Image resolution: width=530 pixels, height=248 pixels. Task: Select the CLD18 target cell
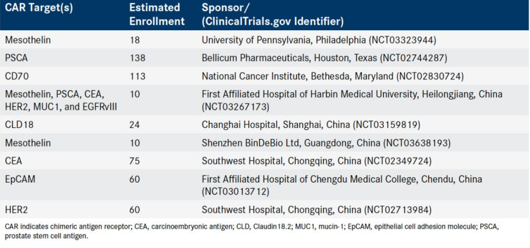tap(19, 125)
